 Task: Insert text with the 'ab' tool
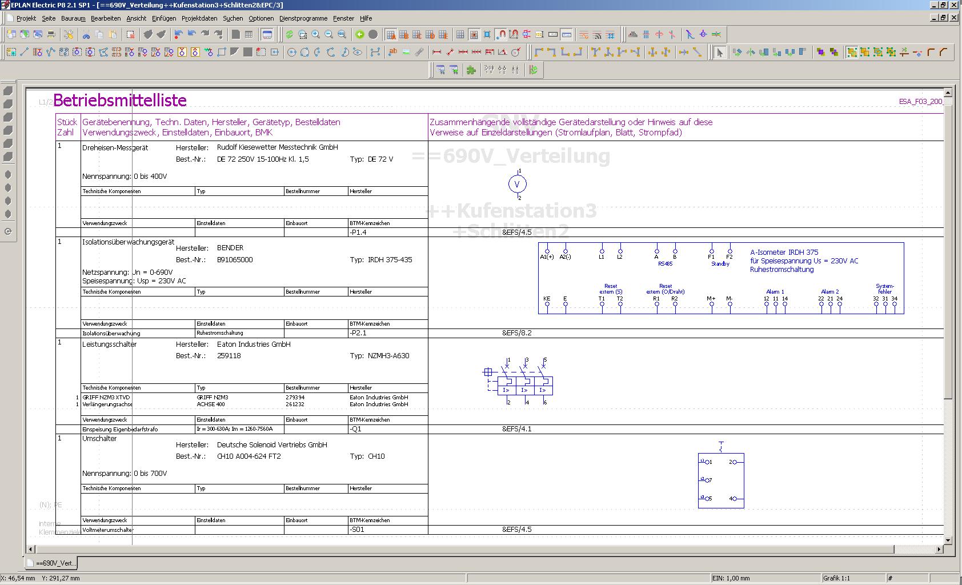coord(393,52)
